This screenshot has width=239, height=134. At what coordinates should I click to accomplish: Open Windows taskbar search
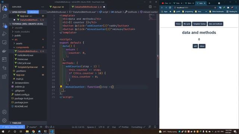point(9,131)
